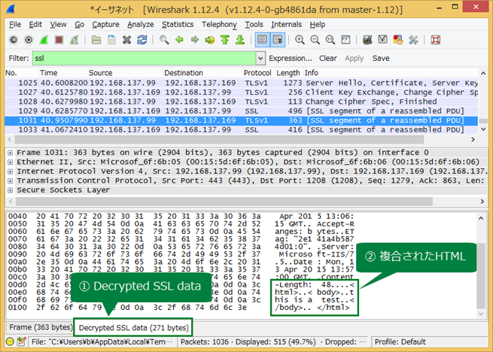
Task: Open a capture file (folder icon)
Action: [x=96, y=40]
